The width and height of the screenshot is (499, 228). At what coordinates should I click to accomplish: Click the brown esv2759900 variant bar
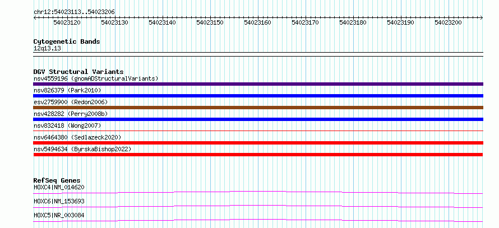[x=258, y=108]
